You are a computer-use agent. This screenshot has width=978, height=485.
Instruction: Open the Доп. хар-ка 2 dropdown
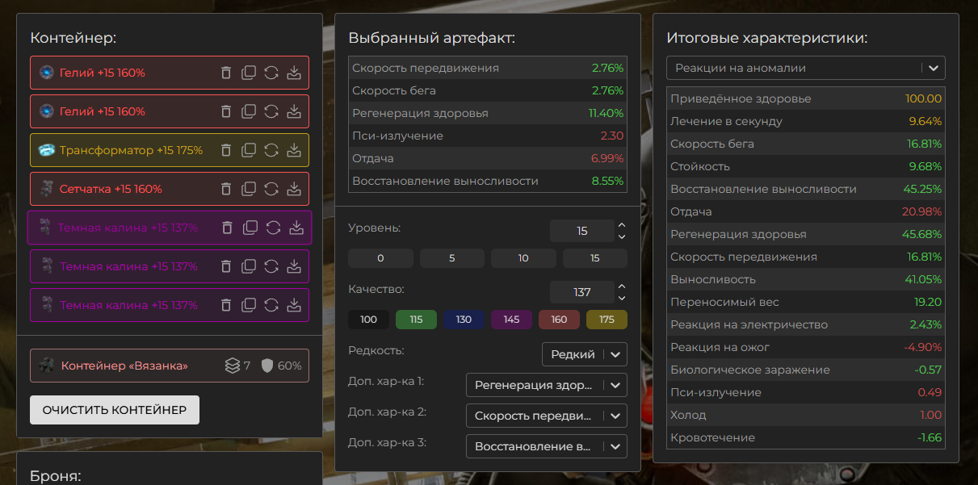coord(546,416)
